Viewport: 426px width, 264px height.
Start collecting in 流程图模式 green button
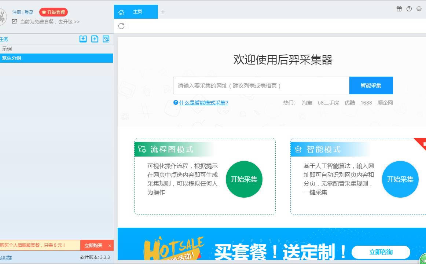[x=244, y=179]
